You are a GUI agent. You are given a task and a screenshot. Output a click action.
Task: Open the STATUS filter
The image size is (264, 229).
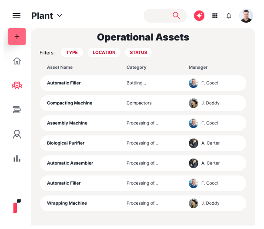pos(138,53)
